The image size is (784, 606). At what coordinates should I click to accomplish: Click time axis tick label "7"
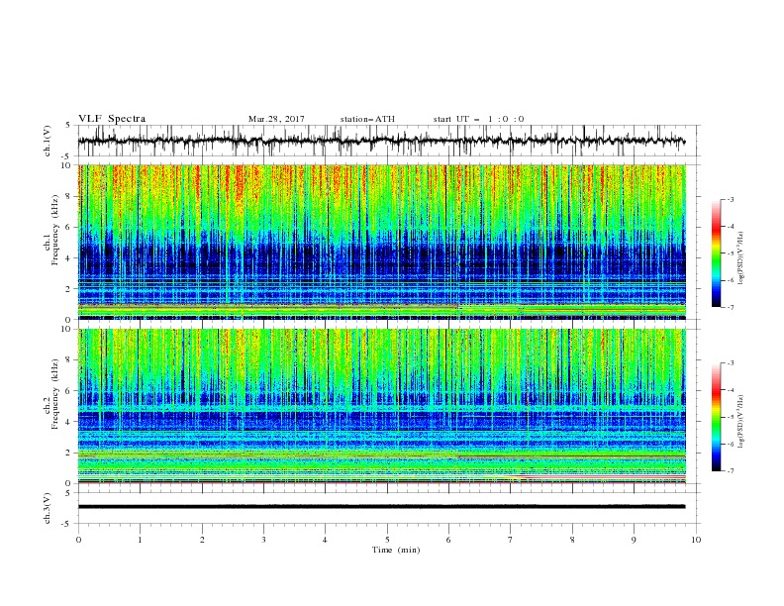[511, 540]
